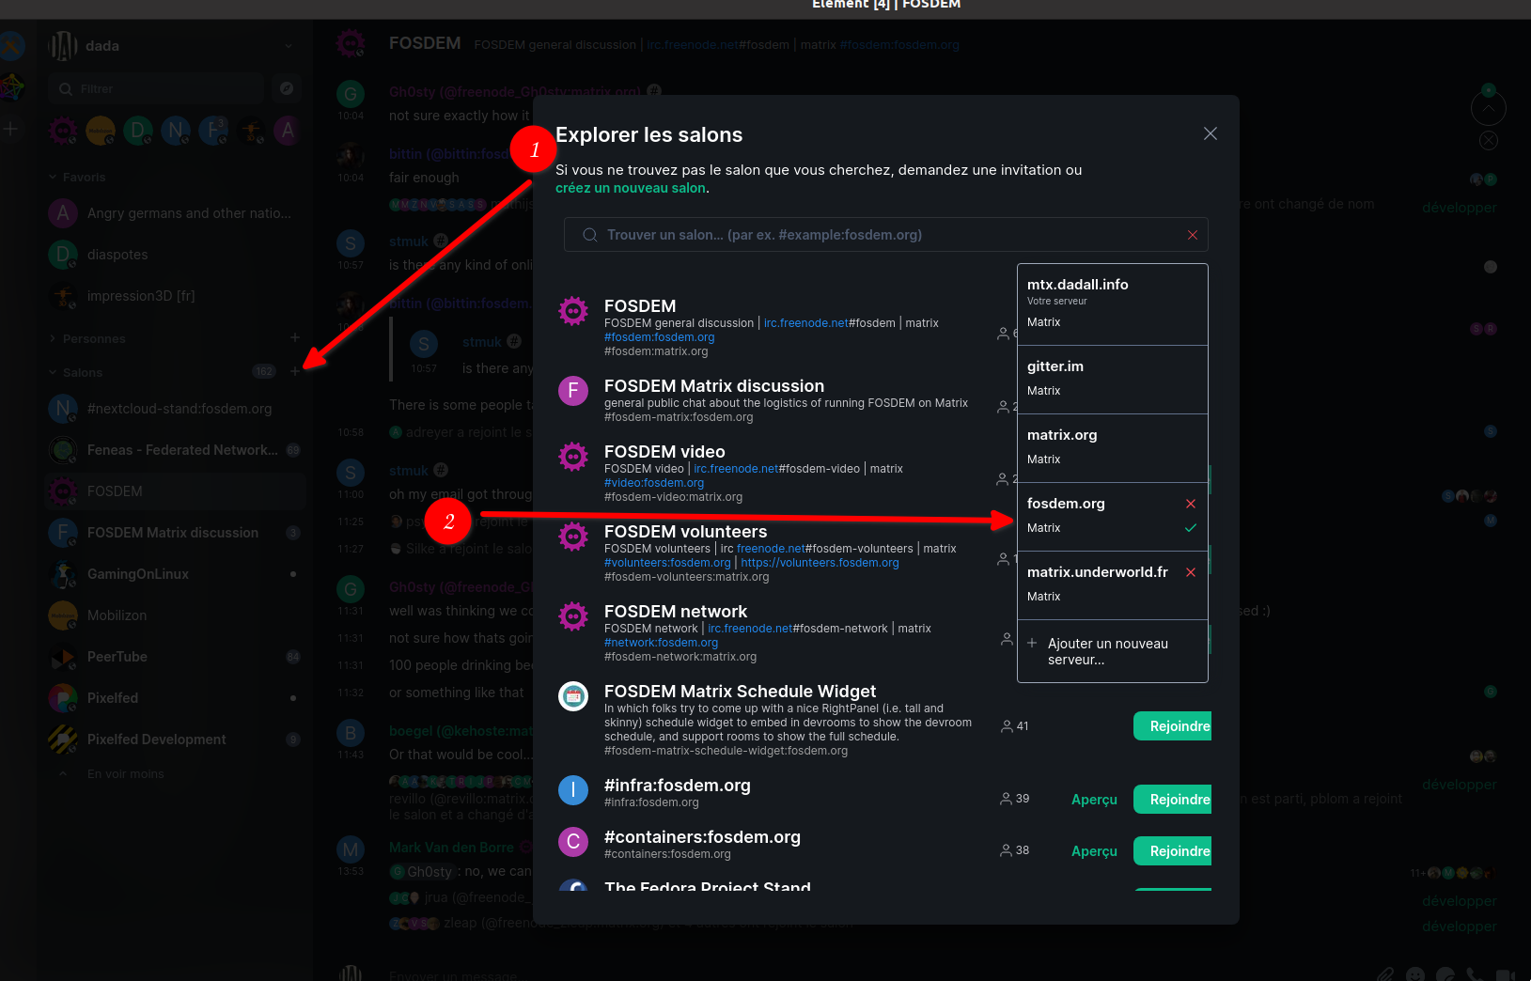Preview the #containers:fosdem.org room
Image resolution: width=1531 pixels, height=981 pixels.
[x=1094, y=851]
